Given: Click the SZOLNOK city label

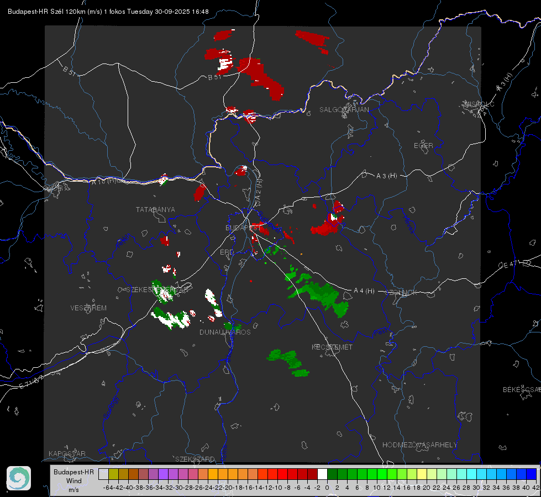Looking at the screenshot, I should click(x=402, y=292).
